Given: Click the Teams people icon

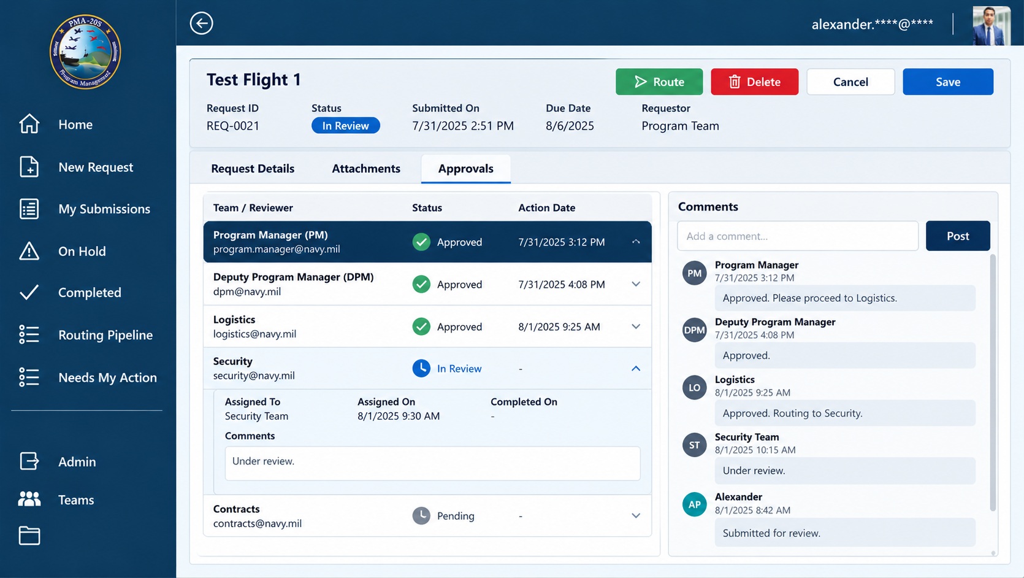Looking at the screenshot, I should [x=29, y=499].
